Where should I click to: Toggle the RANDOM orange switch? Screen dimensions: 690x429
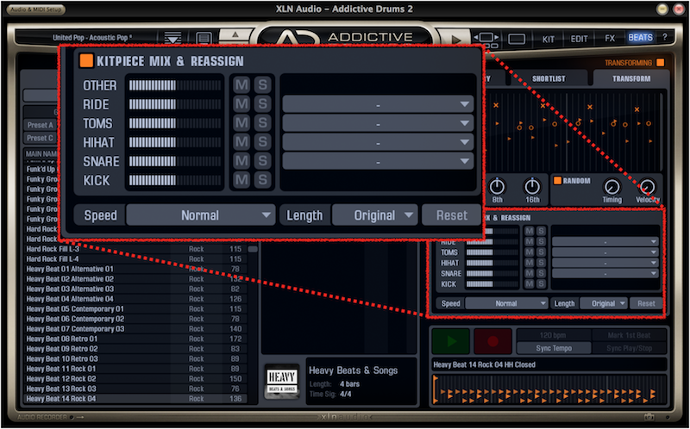click(557, 181)
